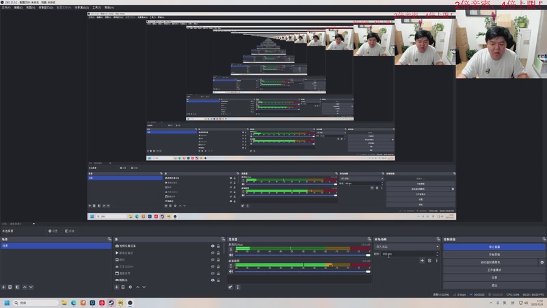The width and height of the screenshot is (547, 308).
Task: Open the scene transition type dropdown
Action: [x=407, y=246]
